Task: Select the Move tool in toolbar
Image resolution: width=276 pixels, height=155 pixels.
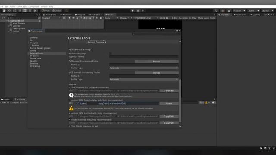Action: [9, 11]
